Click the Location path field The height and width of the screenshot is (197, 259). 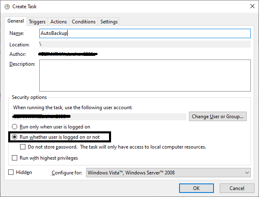pyautogui.click(x=145, y=44)
